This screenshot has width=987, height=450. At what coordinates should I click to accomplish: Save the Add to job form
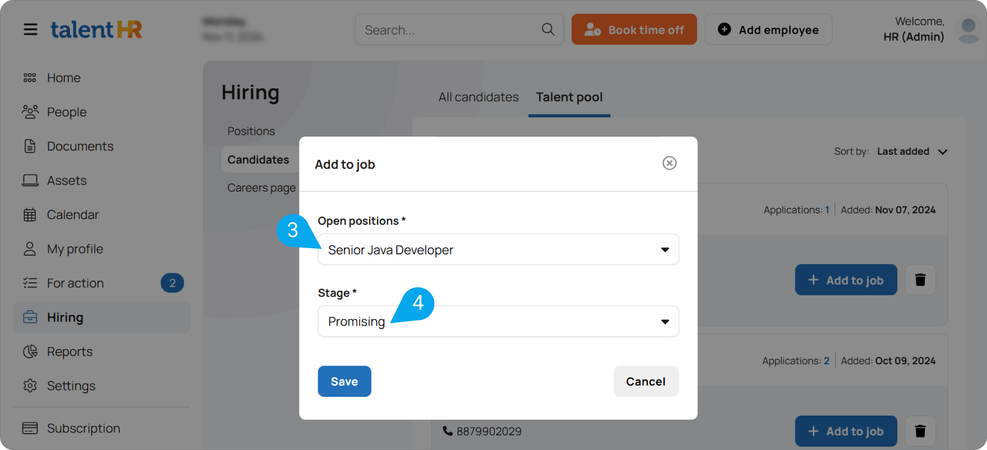click(344, 381)
